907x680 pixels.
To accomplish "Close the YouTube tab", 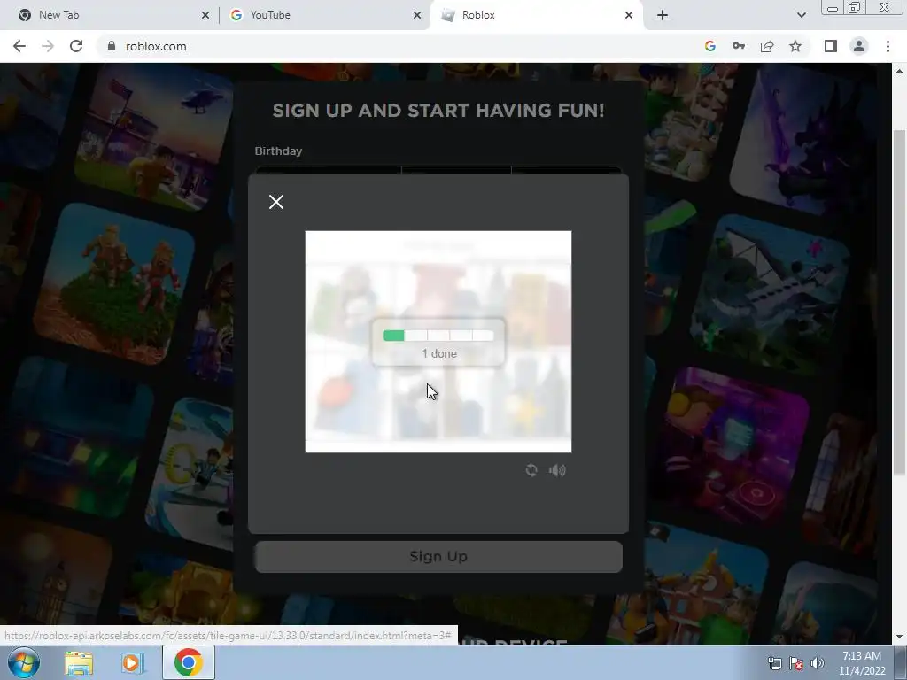I will tap(417, 15).
